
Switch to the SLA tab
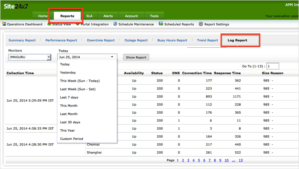pyautogui.click(x=89, y=16)
